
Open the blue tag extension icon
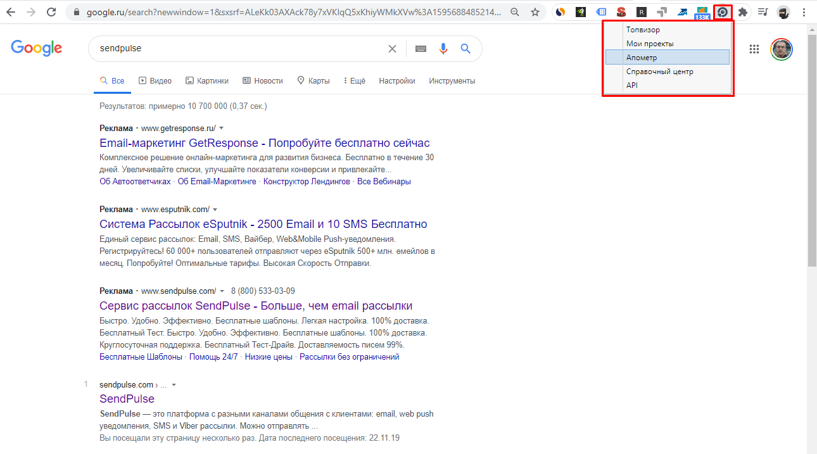[x=601, y=12]
